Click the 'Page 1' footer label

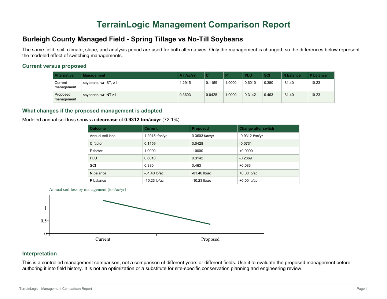point(362,289)
